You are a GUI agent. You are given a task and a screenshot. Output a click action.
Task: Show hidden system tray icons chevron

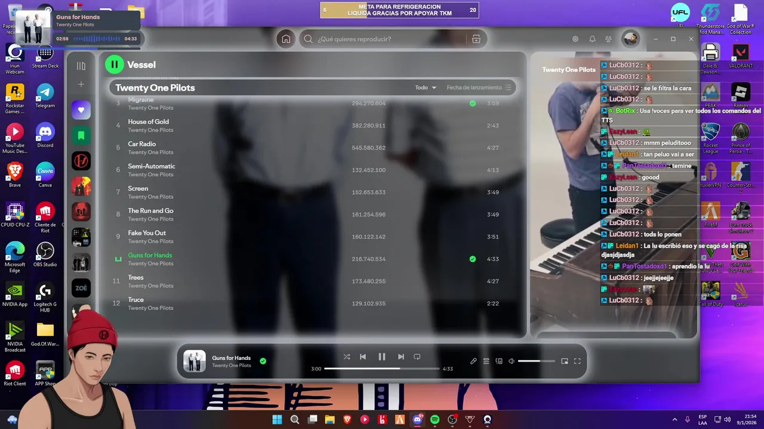click(x=675, y=419)
